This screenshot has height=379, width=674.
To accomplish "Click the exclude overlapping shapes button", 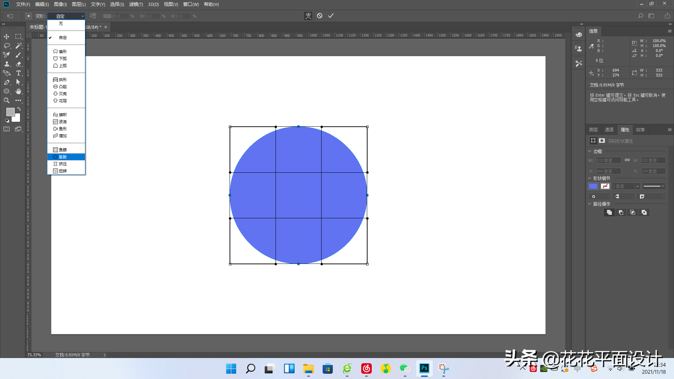I will tap(644, 212).
